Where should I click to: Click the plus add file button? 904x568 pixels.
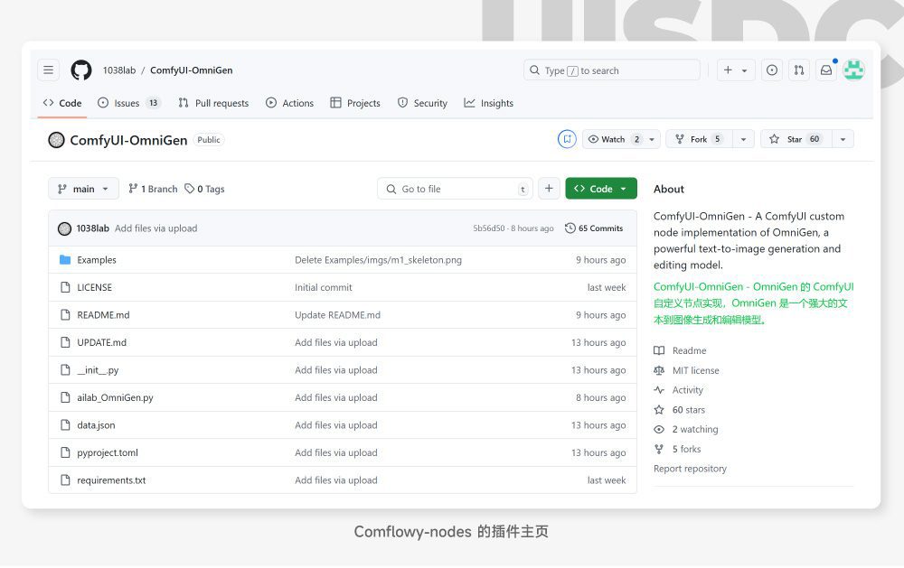[x=549, y=189]
